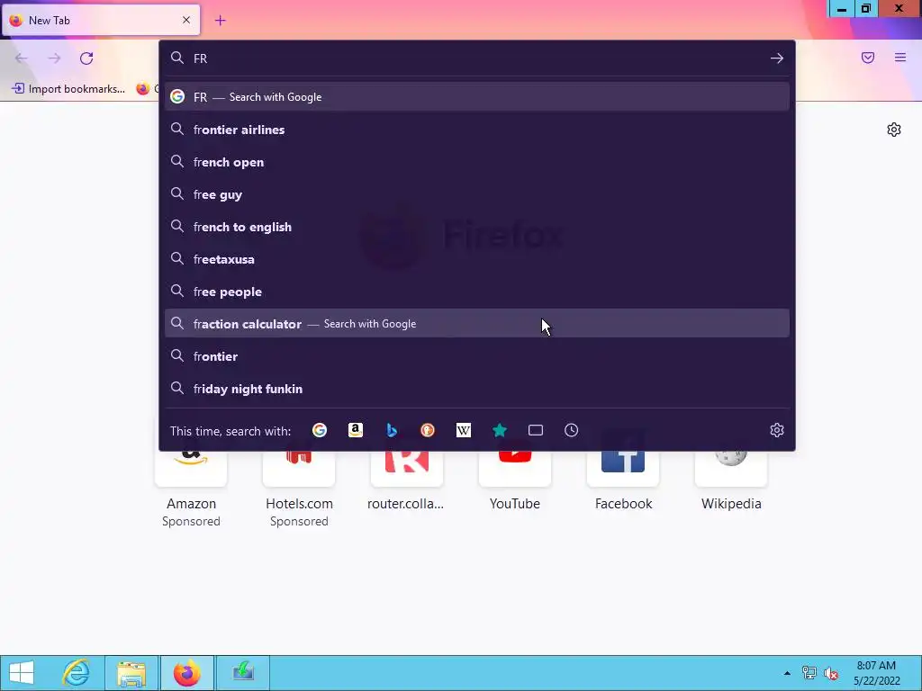This screenshot has width=922, height=691.
Task: Search this time with Google icon
Action: coord(320,431)
